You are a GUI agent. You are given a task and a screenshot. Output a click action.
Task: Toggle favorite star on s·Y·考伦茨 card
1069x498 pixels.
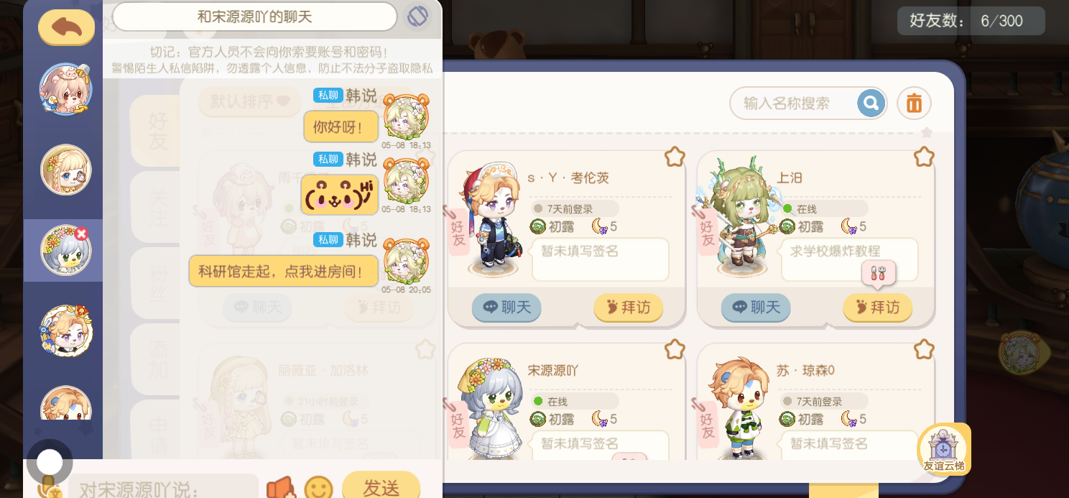(675, 157)
